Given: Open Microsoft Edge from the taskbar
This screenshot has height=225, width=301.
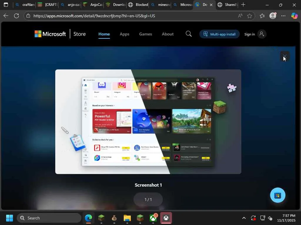Looking at the screenshot, I should 88,218.
